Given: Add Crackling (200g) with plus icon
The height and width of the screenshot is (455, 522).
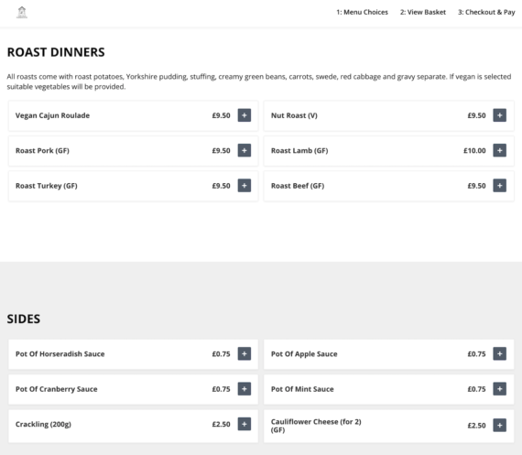Looking at the screenshot, I should click(244, 424).
